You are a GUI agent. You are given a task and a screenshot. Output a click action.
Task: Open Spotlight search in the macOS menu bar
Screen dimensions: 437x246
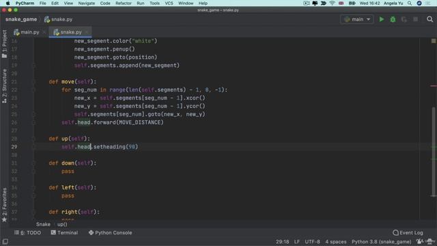tap(410, 3)
